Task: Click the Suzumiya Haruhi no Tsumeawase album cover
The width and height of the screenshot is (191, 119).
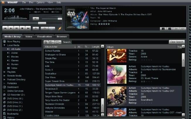Action: coord(117,74)
